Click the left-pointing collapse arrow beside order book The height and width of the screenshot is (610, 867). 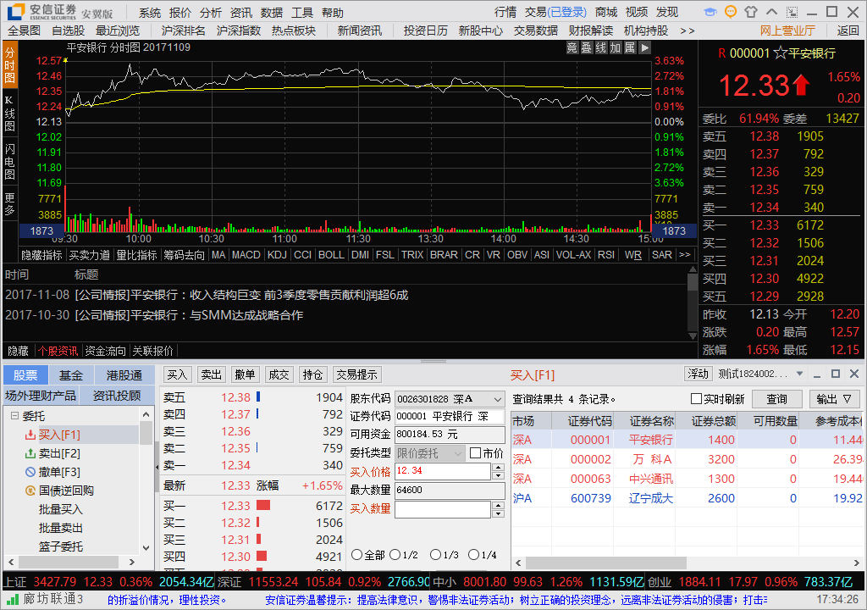click(157, 468)
